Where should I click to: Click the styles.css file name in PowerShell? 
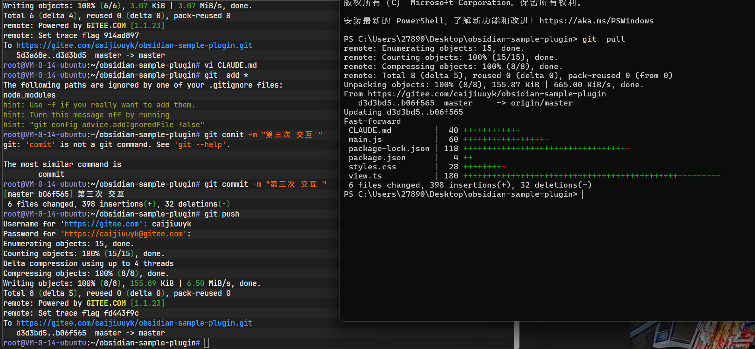click(372, 167)
